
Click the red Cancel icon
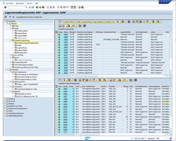(x=43, y=7)
